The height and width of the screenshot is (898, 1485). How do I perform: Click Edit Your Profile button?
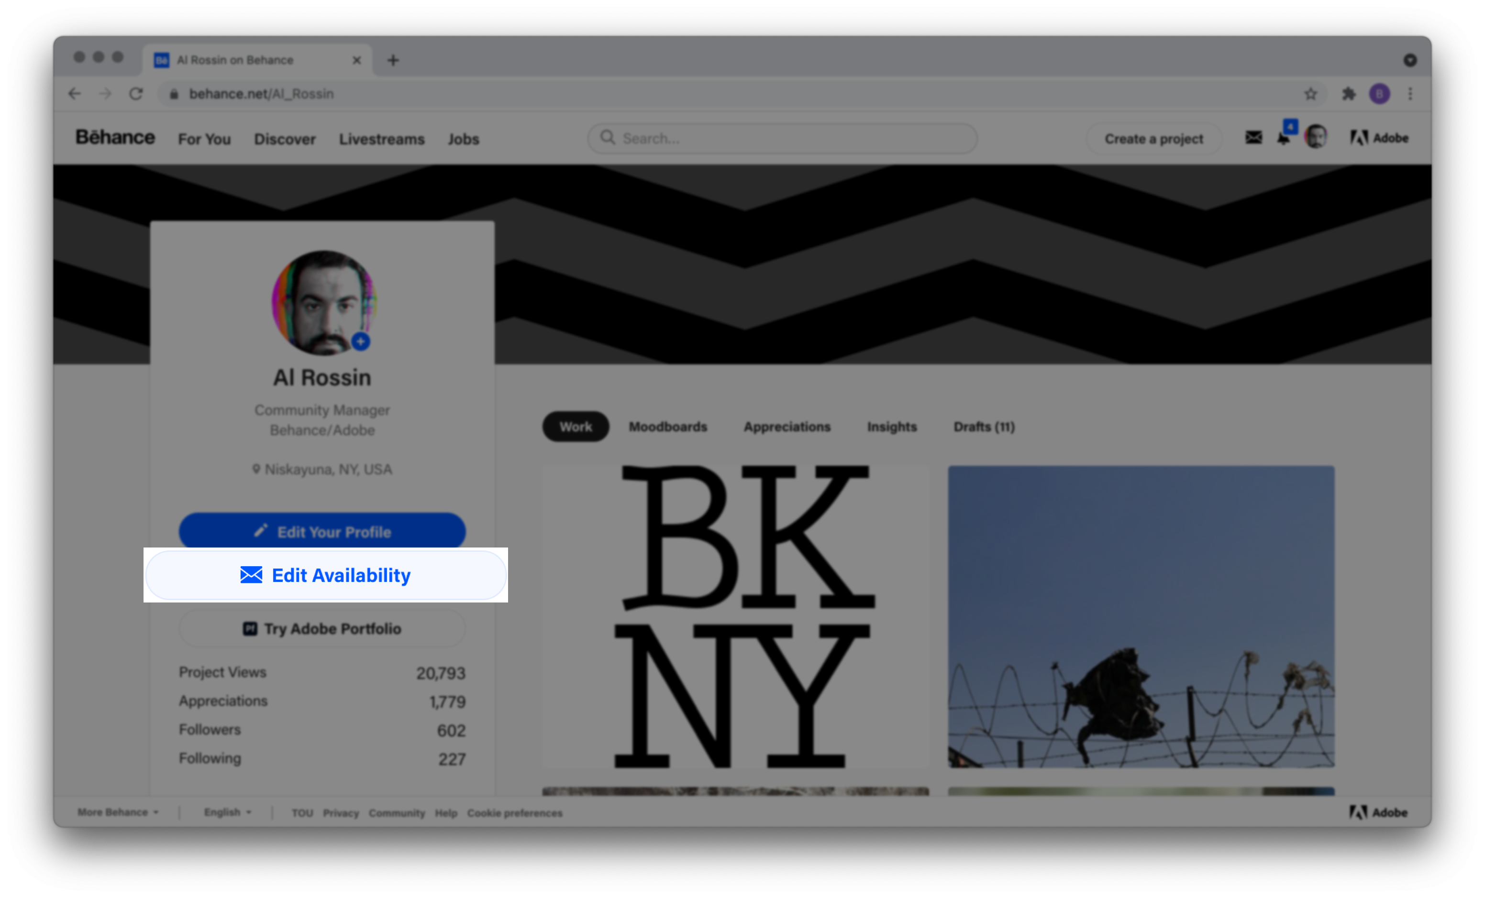322,532
